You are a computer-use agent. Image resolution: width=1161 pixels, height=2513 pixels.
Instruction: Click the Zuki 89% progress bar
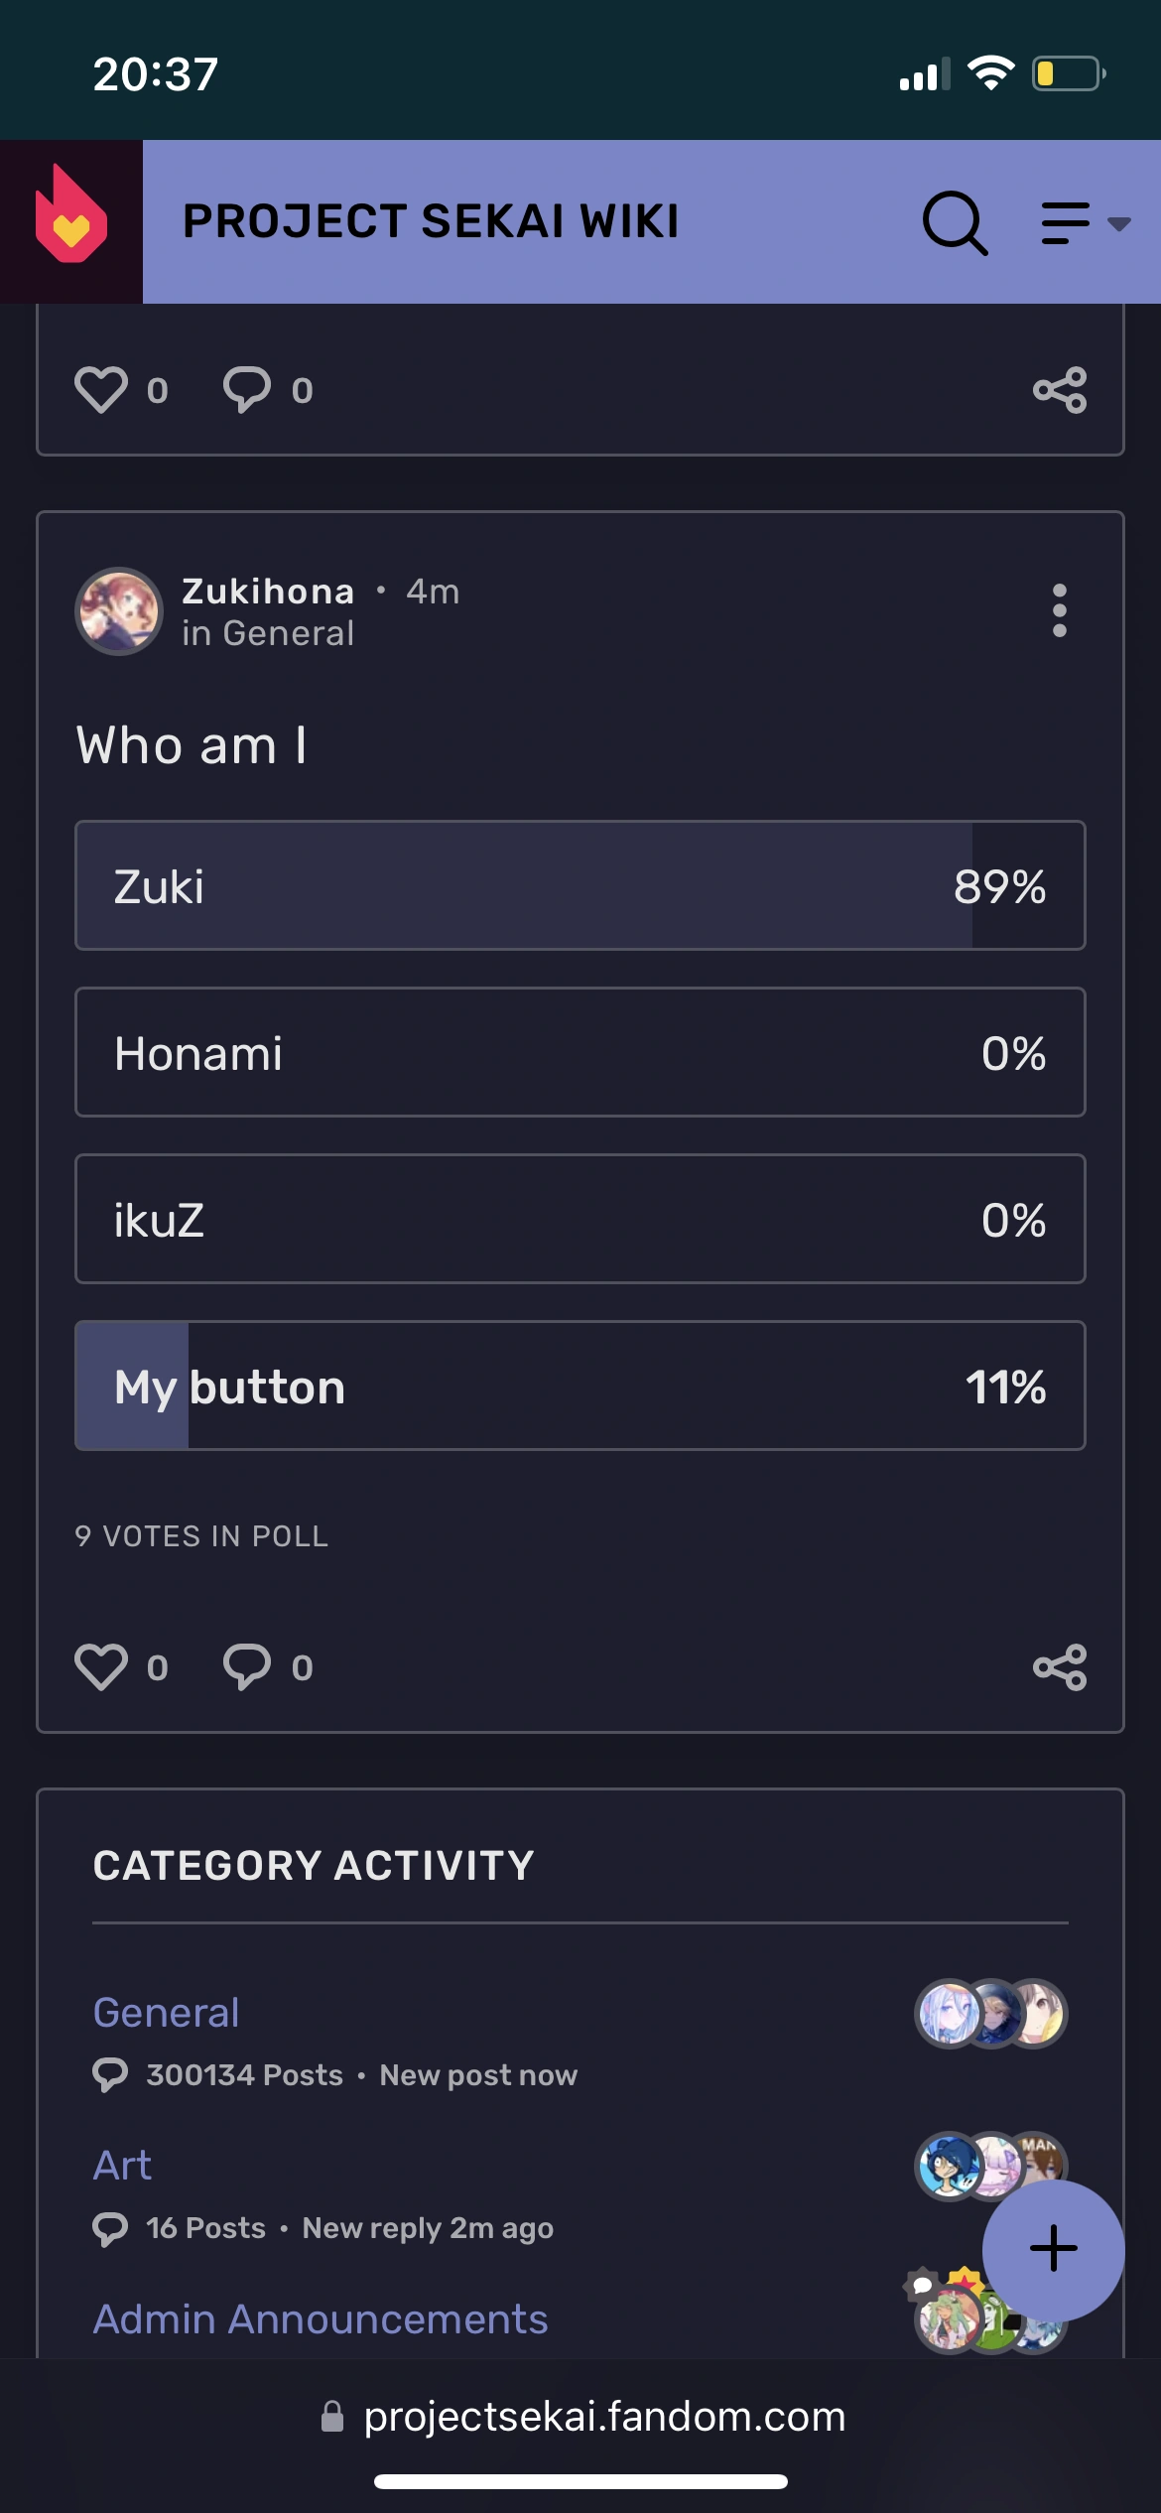point(580,886)
